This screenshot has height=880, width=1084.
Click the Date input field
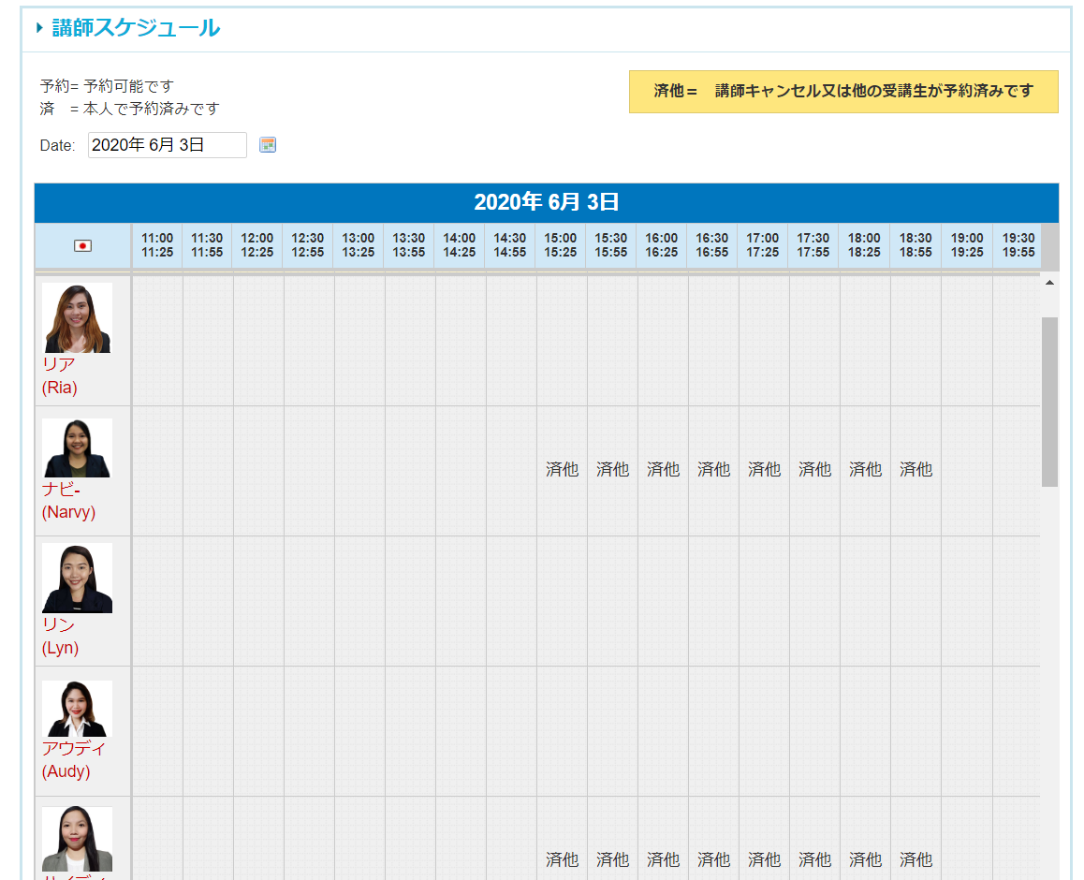[167, 145]
